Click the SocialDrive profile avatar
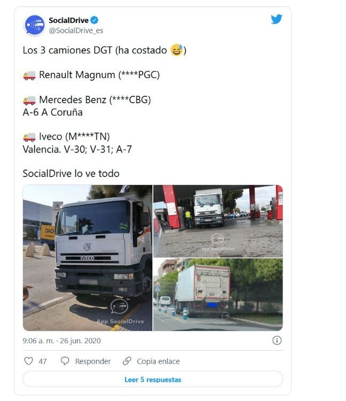The width and height of the screenshot is (346, 401). pyautogui.click(x=34, y=25)
